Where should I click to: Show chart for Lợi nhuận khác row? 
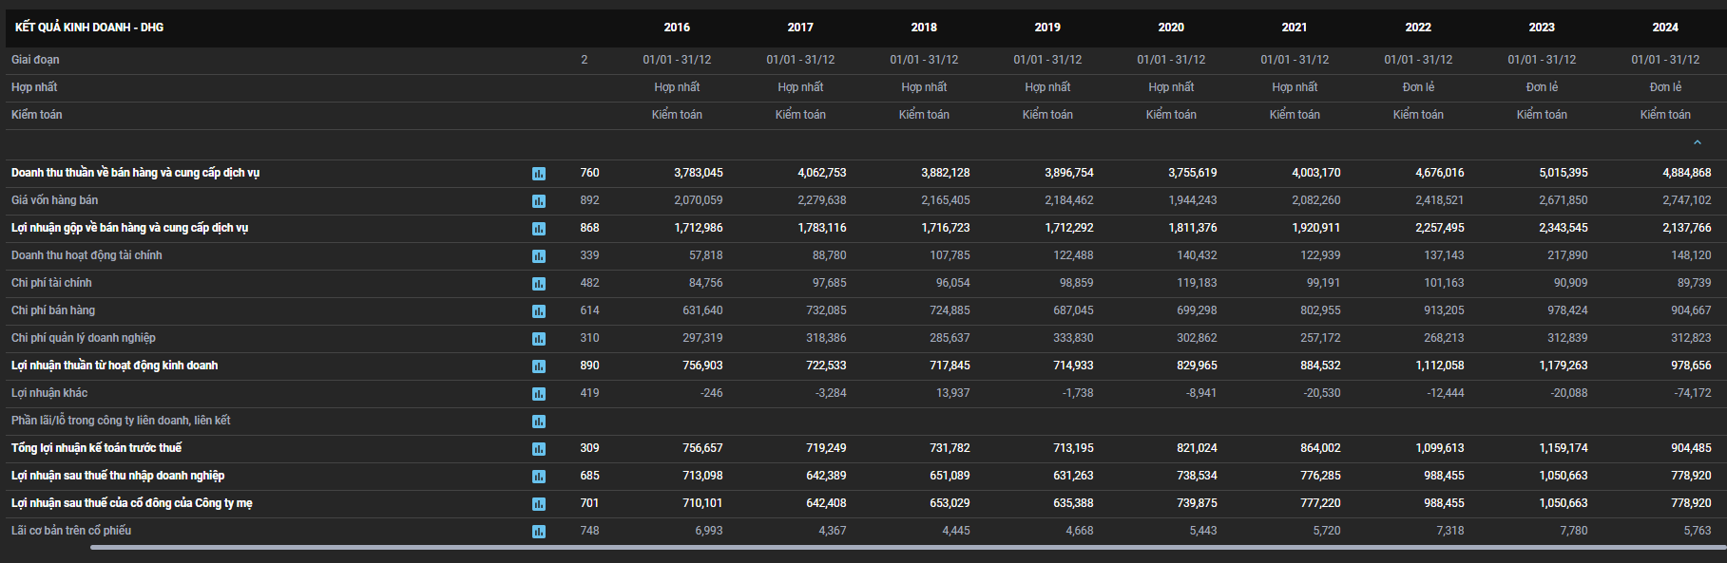click(539, 394)
